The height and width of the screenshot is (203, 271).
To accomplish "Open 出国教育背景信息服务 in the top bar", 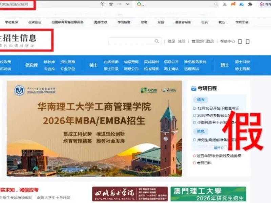I will coord(68,22).
